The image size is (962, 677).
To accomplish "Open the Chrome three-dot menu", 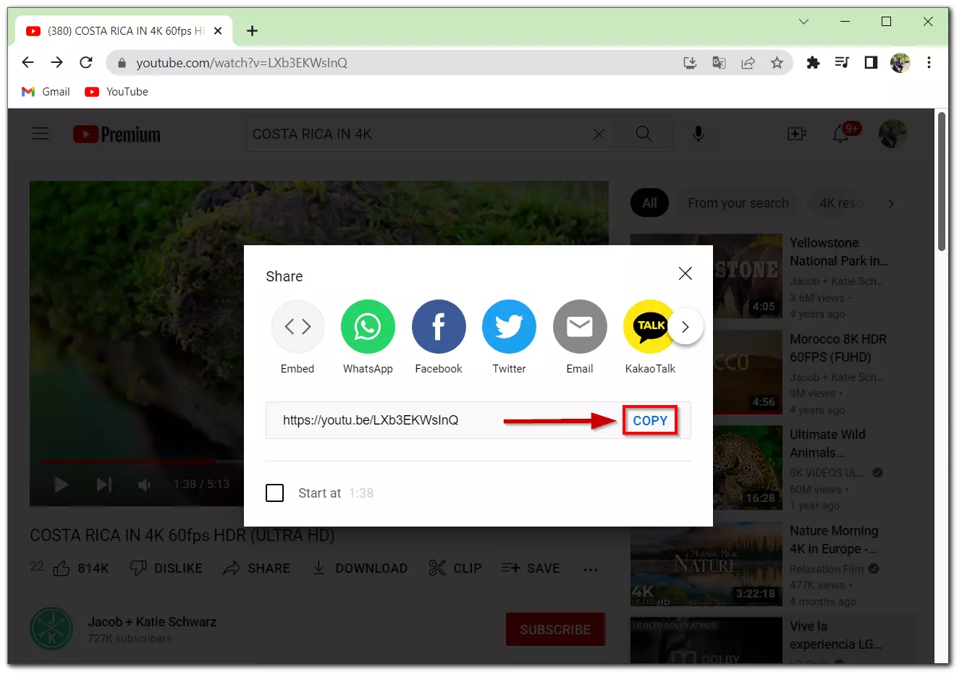I will click(929, 63).
